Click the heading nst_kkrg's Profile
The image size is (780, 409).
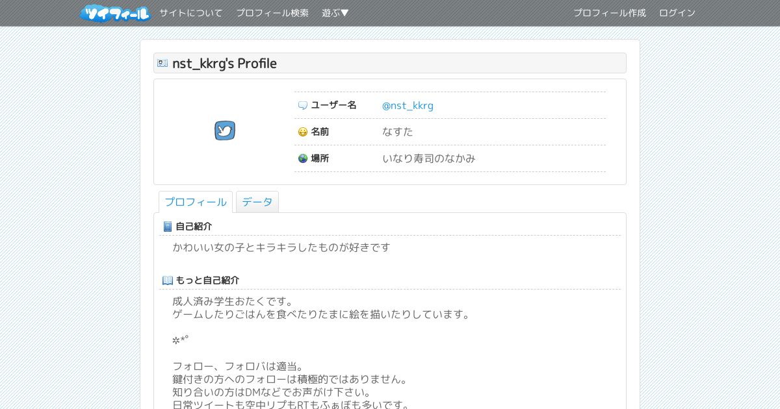[x=224, y=63]
